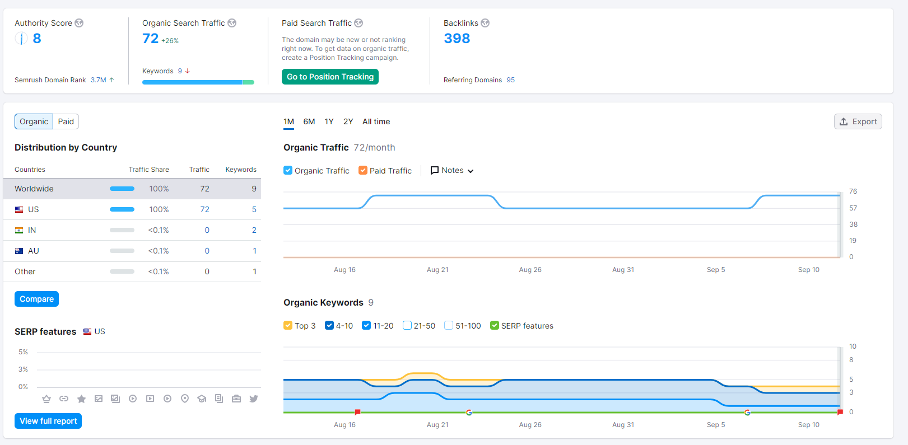Click the US traffic share bar
The height and width of the screenshot is (445, 908).
[122, 209]
